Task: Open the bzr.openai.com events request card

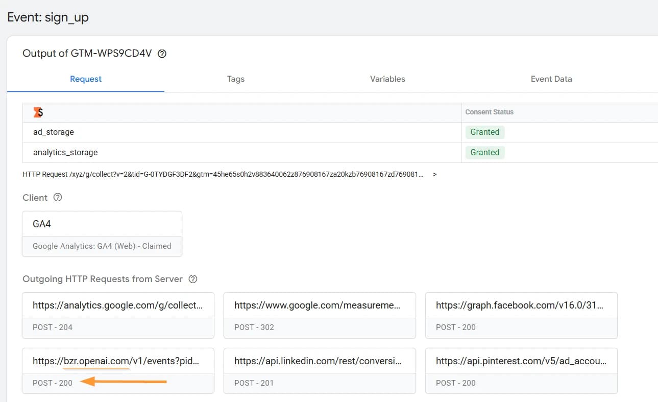Action: click(118, 371)
